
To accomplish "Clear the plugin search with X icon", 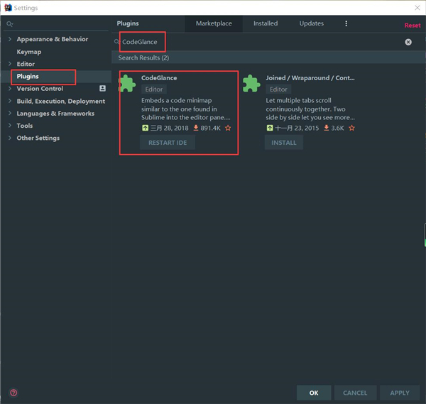I will 408,42.
